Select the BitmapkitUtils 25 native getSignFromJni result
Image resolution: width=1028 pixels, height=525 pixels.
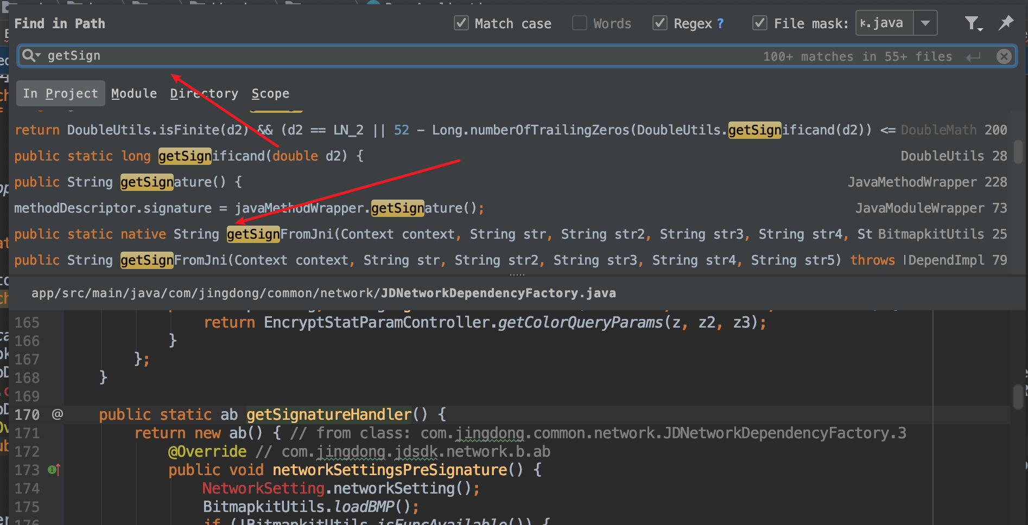(510, 234)
